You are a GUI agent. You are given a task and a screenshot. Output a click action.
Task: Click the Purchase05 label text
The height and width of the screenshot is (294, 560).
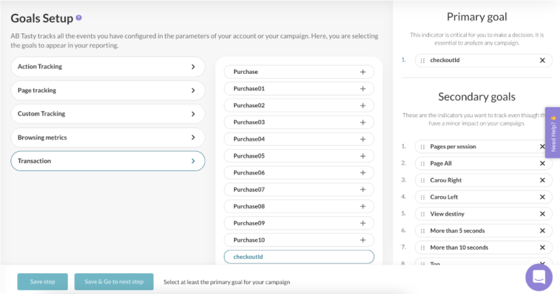point(249,156)
